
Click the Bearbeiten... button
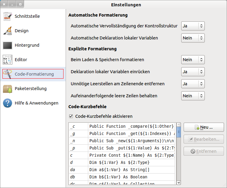pyautogui.click(x=204, y=139)
